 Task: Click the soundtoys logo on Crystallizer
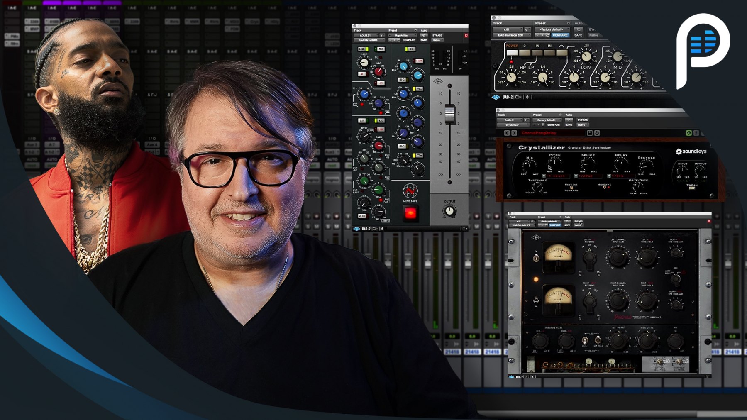691,151
